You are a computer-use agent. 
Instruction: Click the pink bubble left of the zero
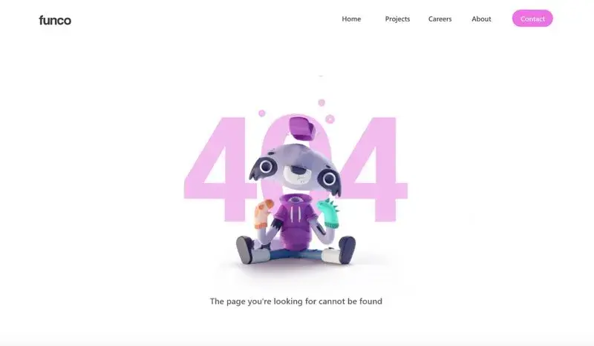(x=262, y=113)
